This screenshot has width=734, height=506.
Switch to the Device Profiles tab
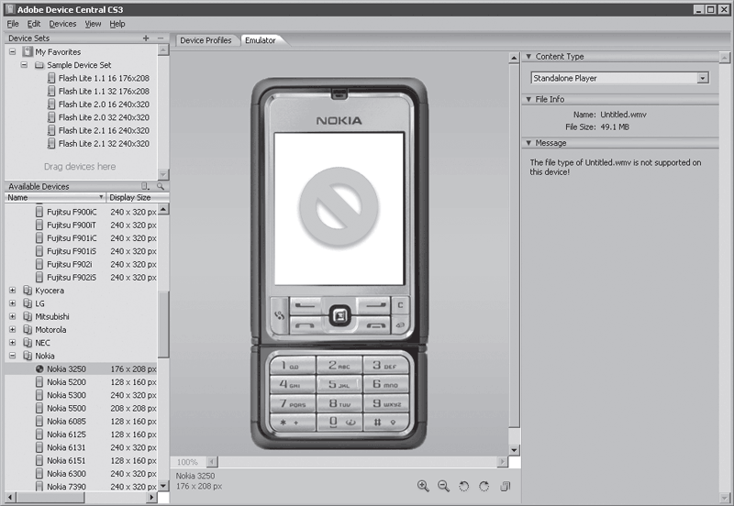point(206,40)
